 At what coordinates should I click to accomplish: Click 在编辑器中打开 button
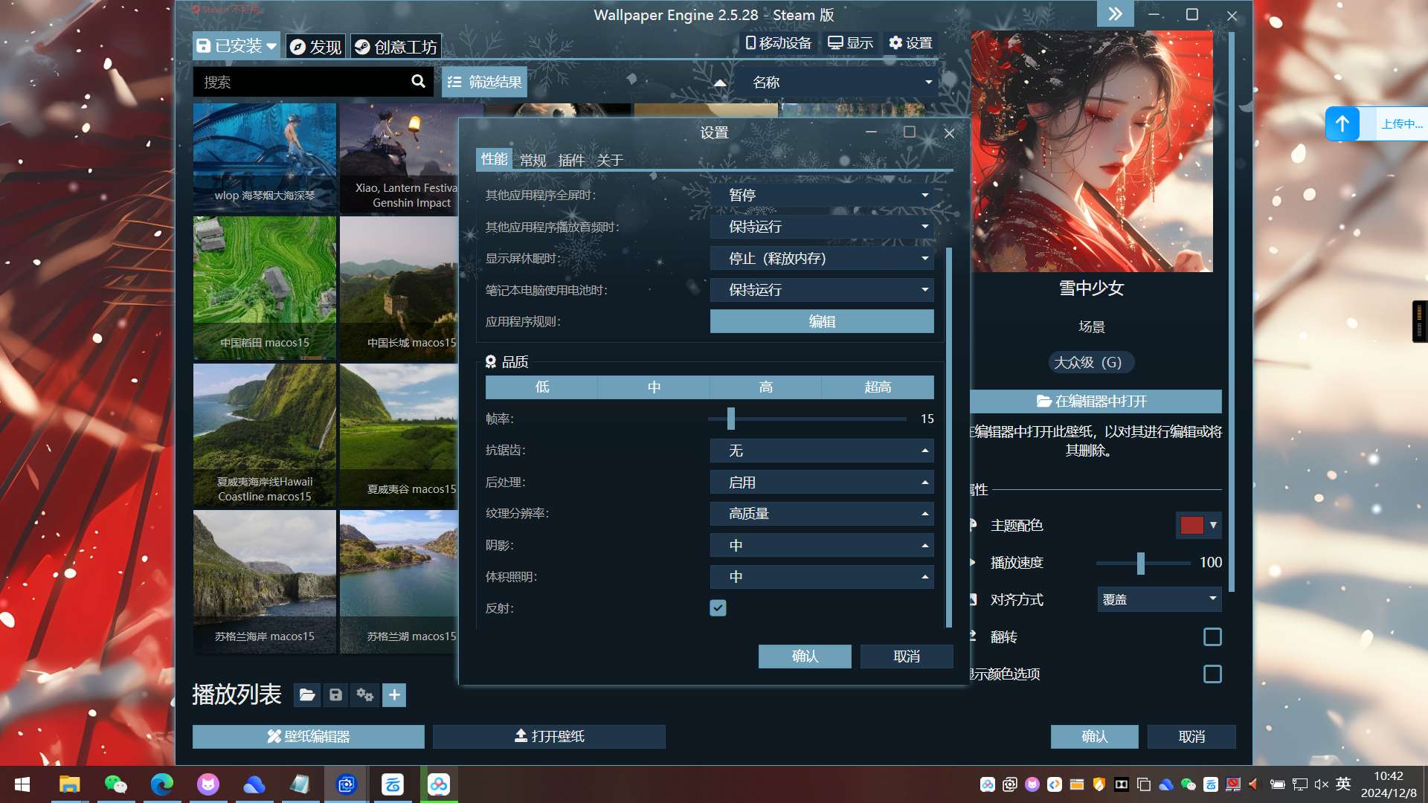1095,401
